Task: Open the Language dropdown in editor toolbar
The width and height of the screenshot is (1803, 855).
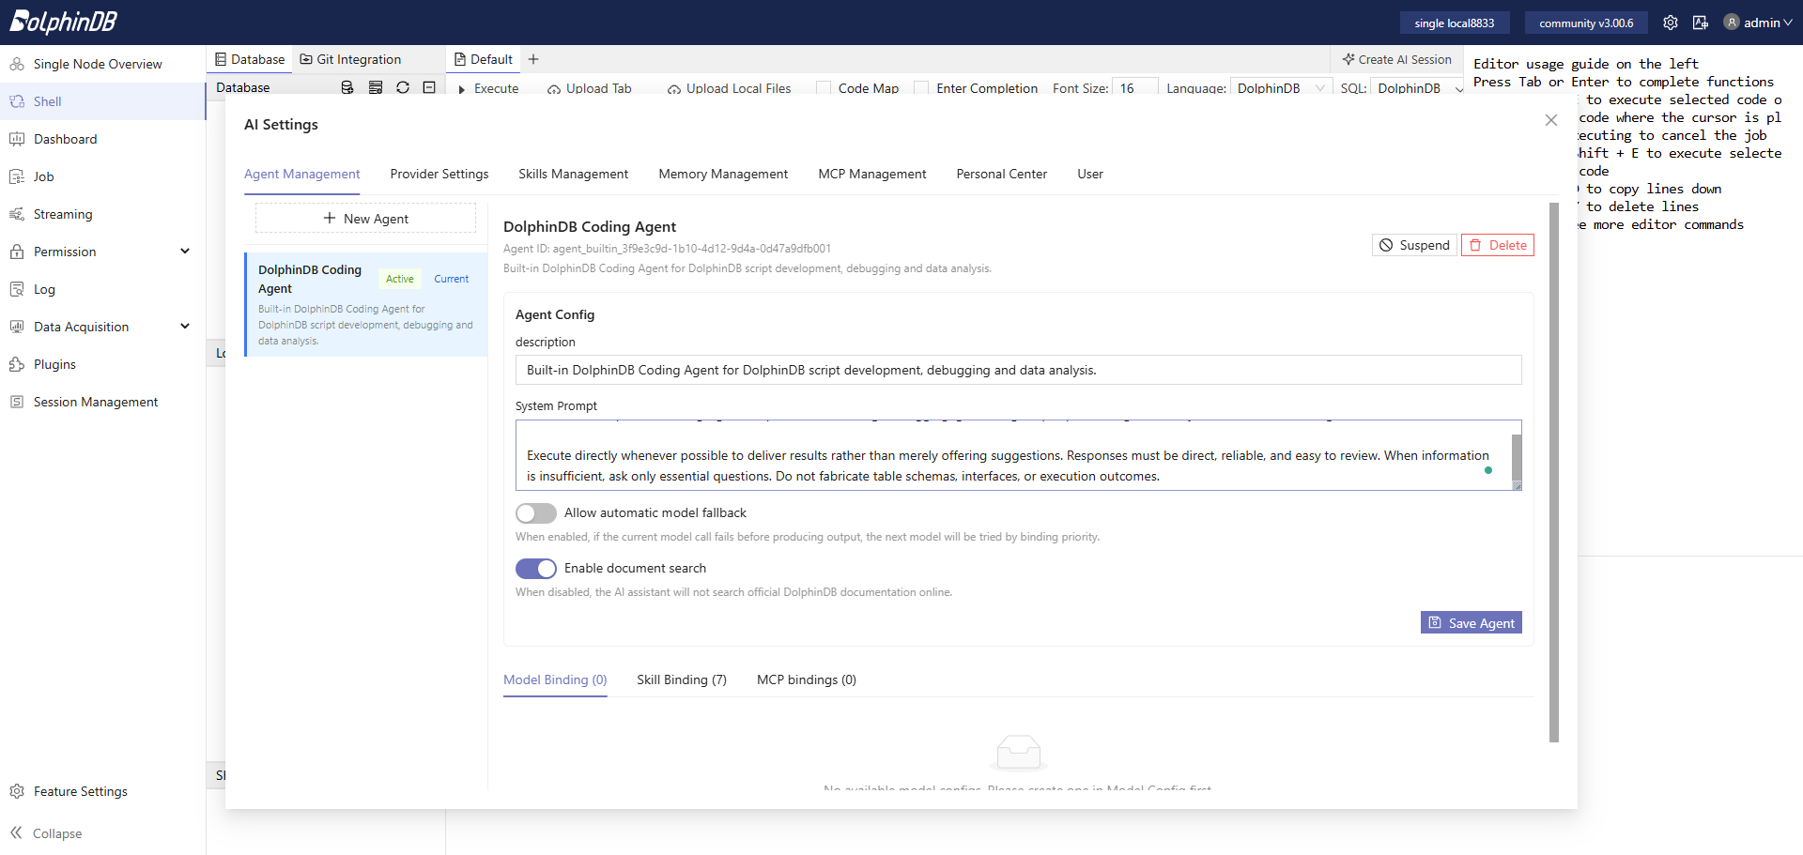Action: point(1281,88)
